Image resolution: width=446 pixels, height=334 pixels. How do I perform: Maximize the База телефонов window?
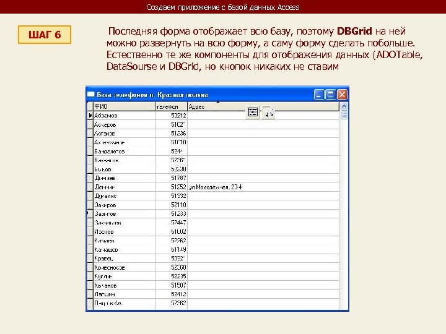331,94
